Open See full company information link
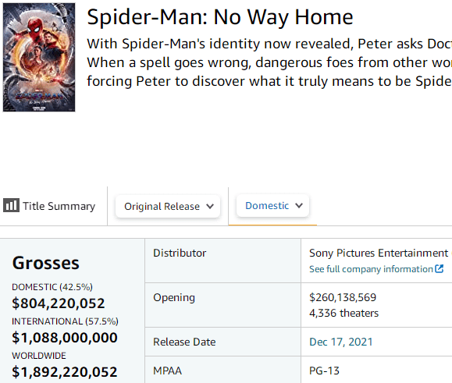 (376, 269)
